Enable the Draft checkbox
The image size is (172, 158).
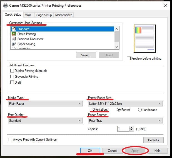coord(12,82)
